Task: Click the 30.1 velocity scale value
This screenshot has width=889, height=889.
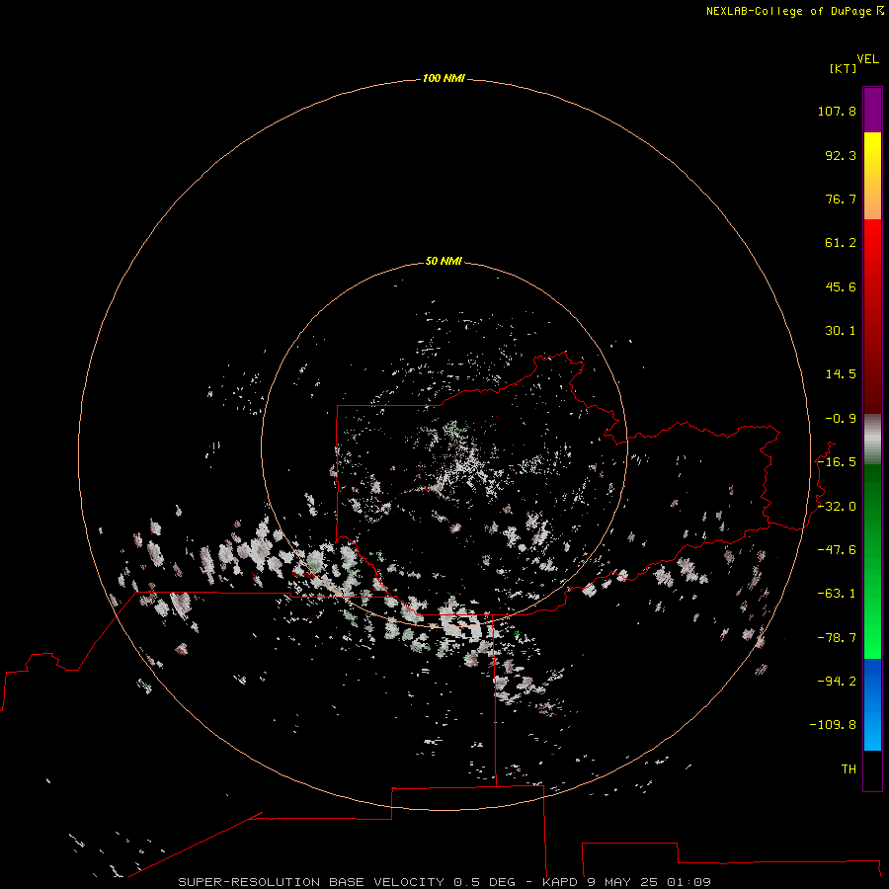Action: tap(841, 331)
